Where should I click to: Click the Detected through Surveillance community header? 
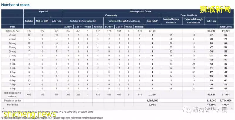point(124,21)
